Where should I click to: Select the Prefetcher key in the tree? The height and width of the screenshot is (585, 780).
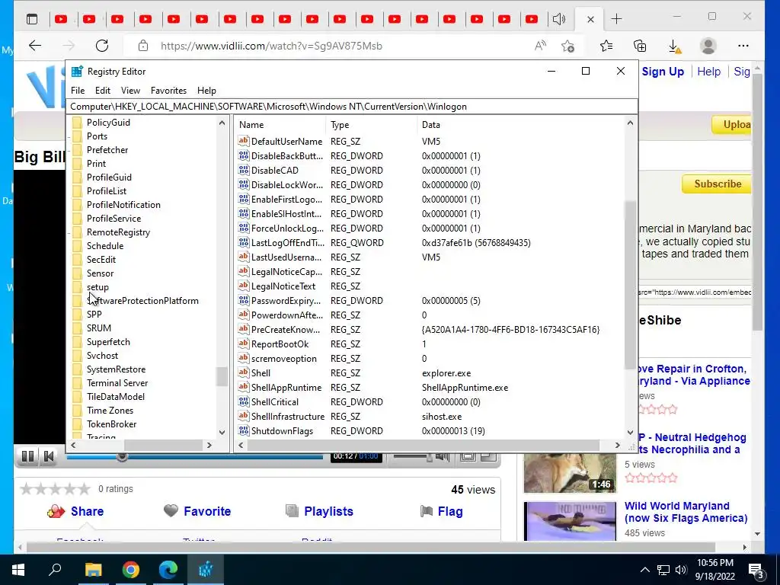point(107,150)
